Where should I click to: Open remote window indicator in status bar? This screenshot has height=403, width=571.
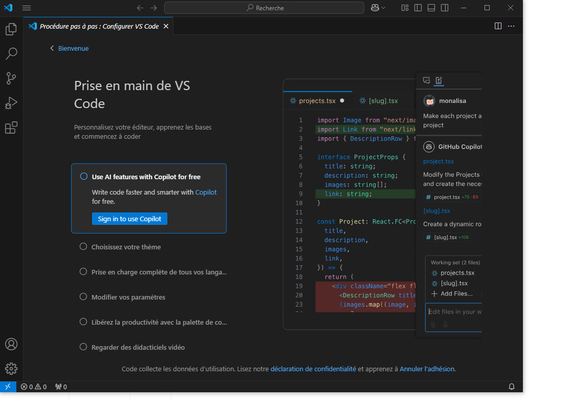pos(8,387)
